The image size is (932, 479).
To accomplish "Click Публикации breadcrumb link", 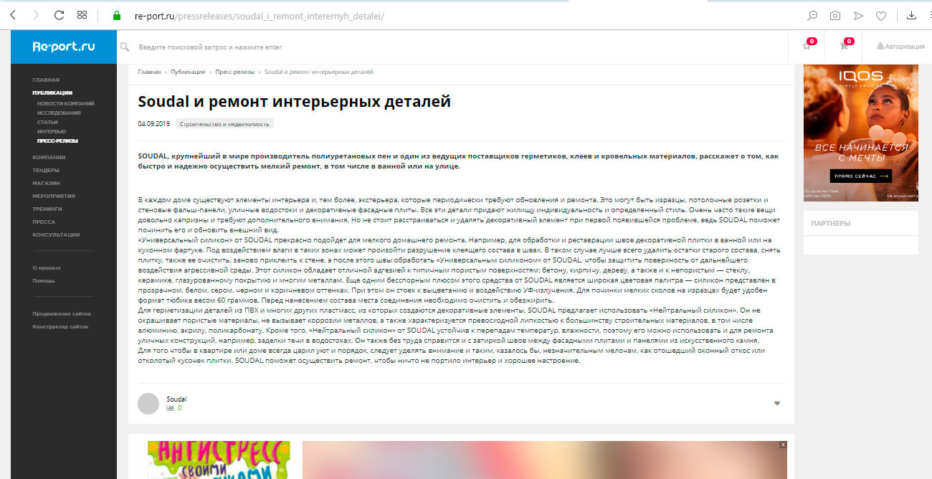I will click(x=188, y=72).
